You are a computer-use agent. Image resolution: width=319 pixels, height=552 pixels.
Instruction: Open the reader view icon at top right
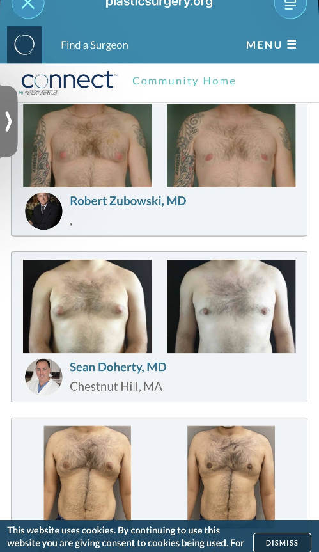pyautogui.click(x=290, y=5)
